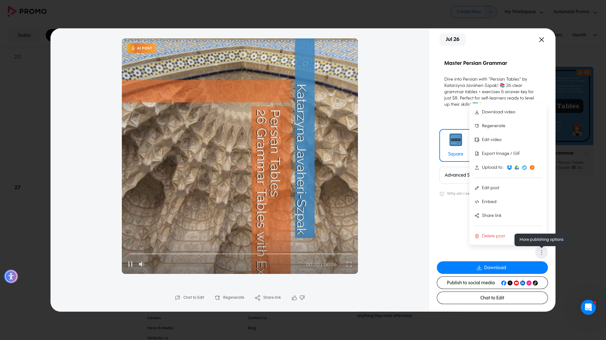The image size is (606, 340).
Task: Click Regenerate below the video
Action: pyautogui.click(x=229, y=297)
